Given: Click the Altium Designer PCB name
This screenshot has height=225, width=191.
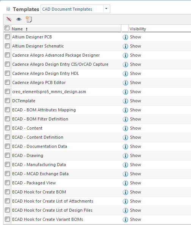Looking at the screenshot, I should (32, 37).
